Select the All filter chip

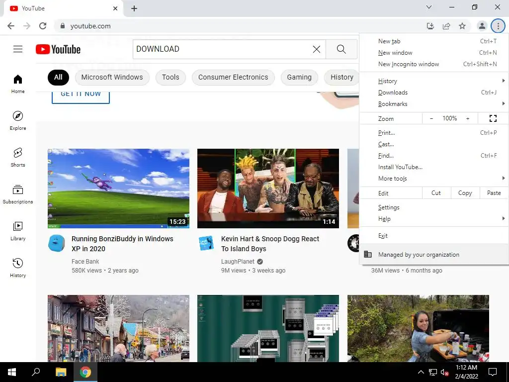(x=58, y=77)
